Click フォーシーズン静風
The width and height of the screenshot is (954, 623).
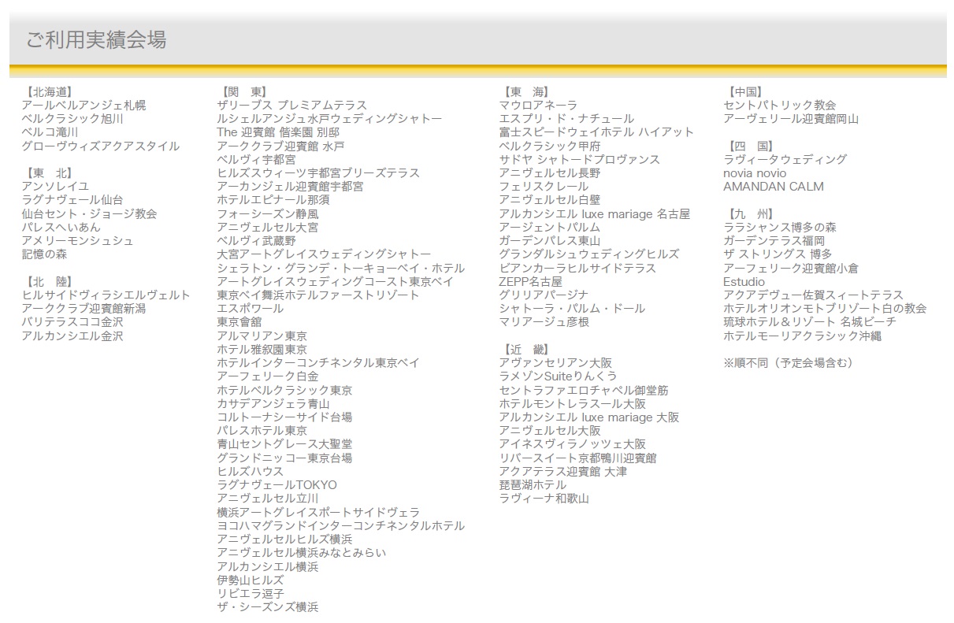tap(268, 213)
